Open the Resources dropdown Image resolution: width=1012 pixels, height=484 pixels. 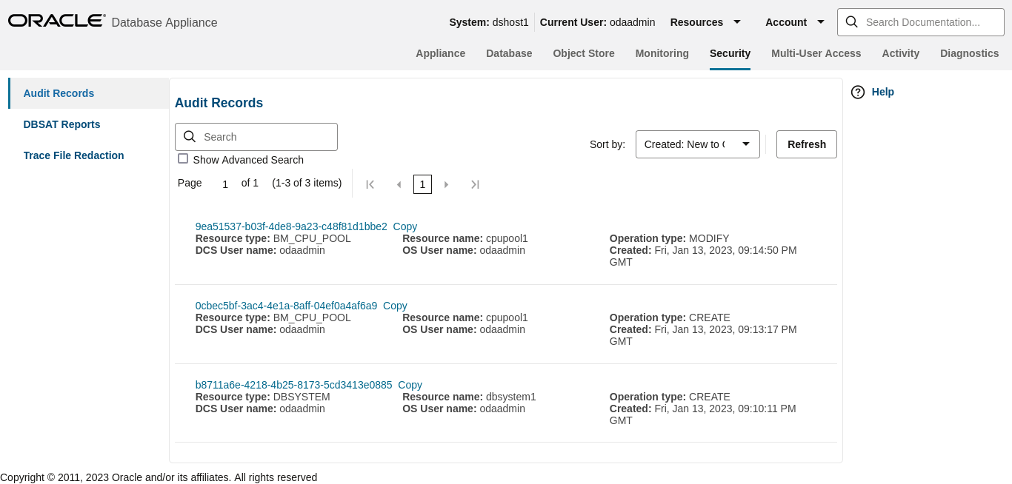(x=706, y=22)
